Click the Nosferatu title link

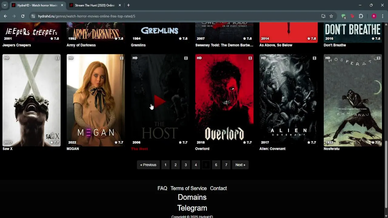click(x=332, y=149)
